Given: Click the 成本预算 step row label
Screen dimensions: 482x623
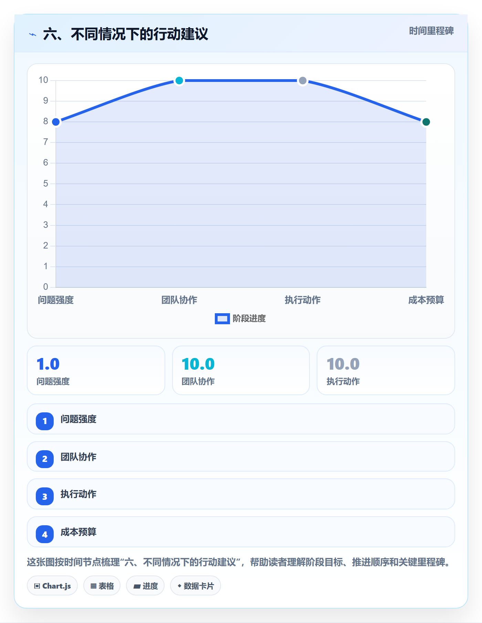Looking at the screenshot, I should [78, 532].
